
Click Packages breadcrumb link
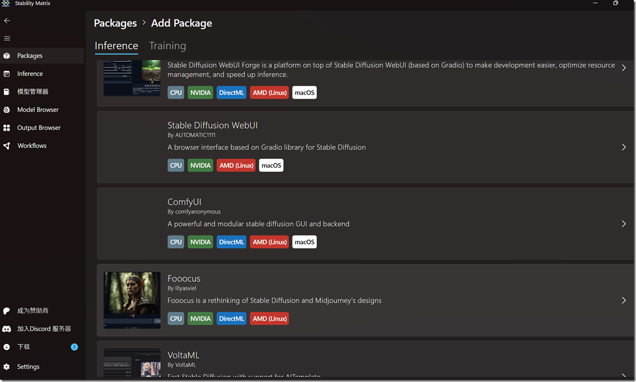click(115, 23)
